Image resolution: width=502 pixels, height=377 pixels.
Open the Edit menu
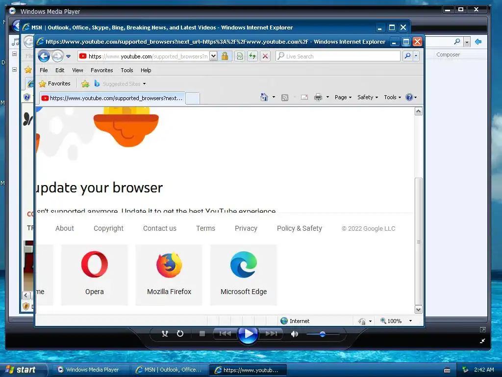pyautogui.click(x=59, y=70)
